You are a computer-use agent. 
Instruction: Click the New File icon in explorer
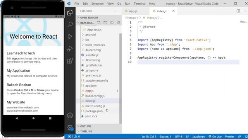point(99,23)
